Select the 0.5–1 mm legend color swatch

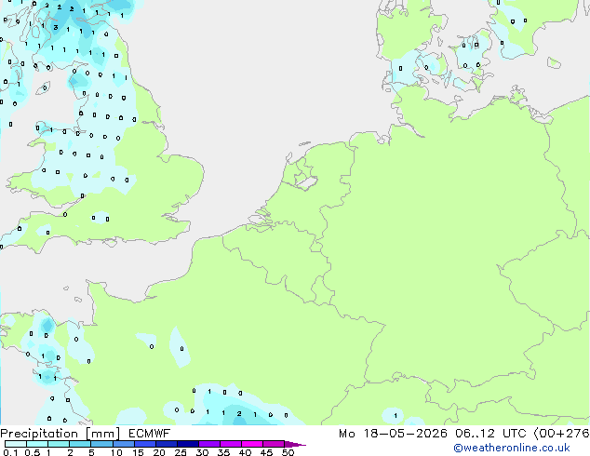tap(37, 444)
